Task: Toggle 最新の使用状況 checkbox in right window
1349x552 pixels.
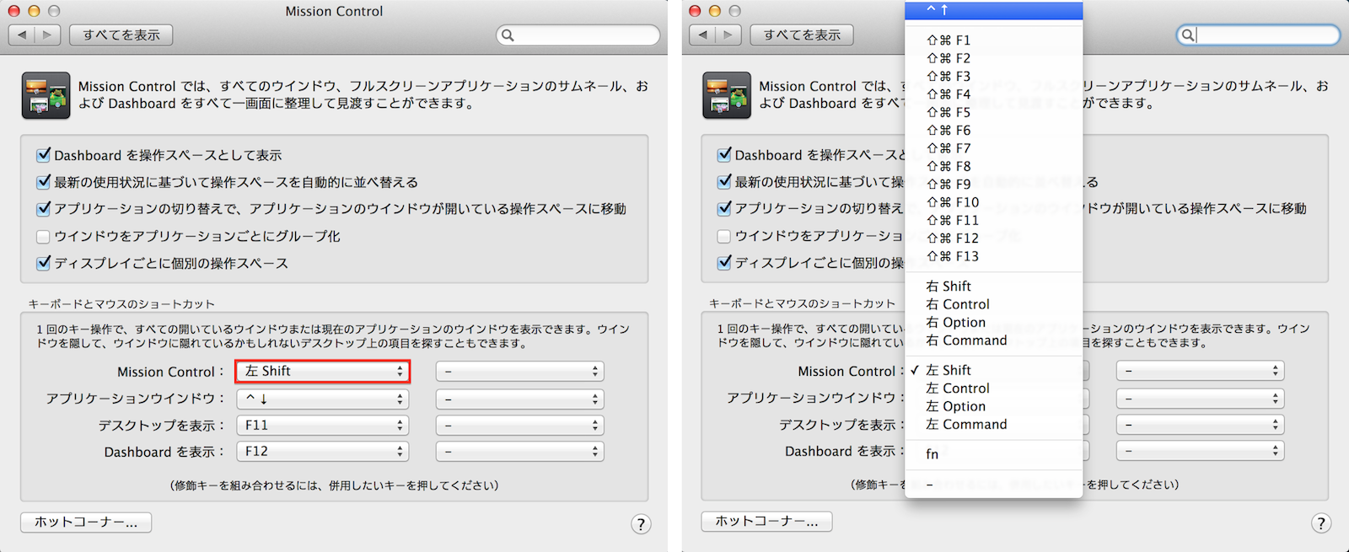Action: pos(724,182)
